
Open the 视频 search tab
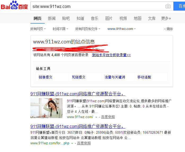coord(123,18)
